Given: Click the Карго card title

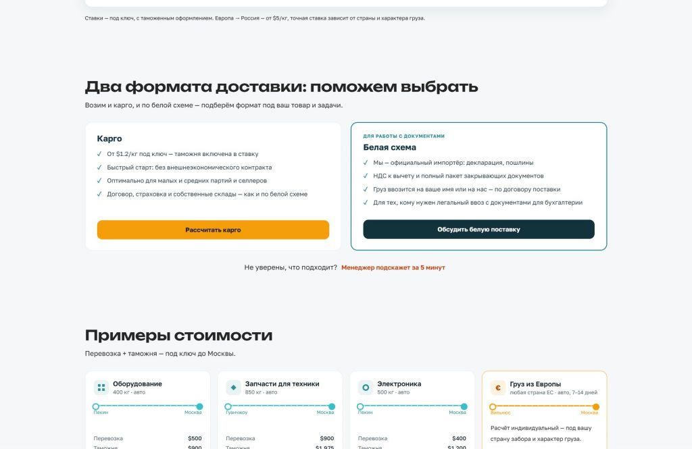Looking at the screenshot, I should [x=109, y=138].
